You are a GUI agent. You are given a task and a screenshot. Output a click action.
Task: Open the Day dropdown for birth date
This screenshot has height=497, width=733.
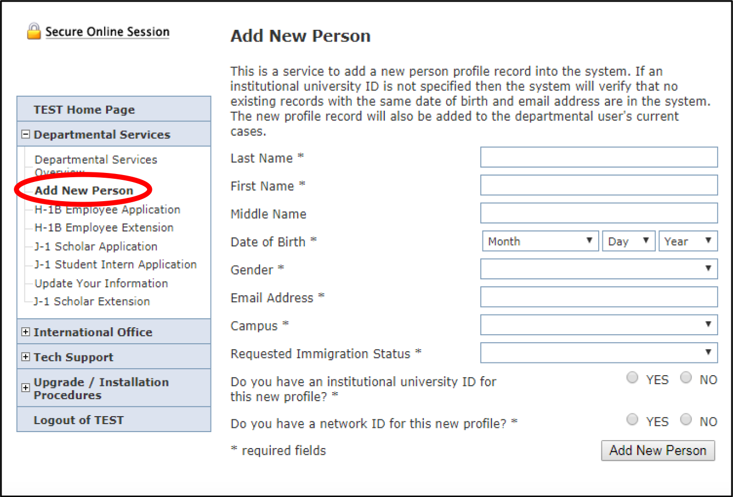point(629,241)
